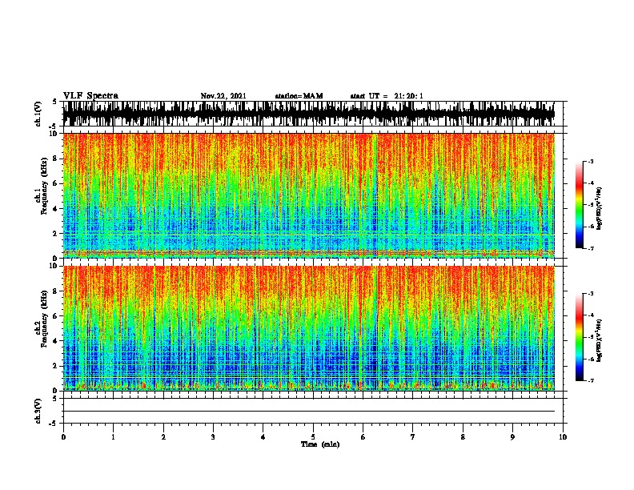The width and height of the screenshot is (634, 490).
Task: Click the ch.1 frequency spectrogram plot
Action: [308, 195]
